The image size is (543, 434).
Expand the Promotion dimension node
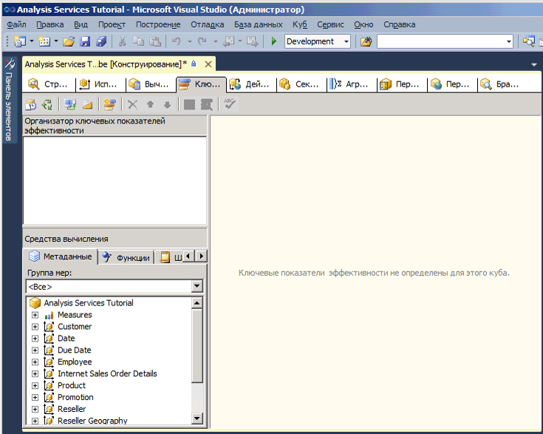click(x=35, y=398)
